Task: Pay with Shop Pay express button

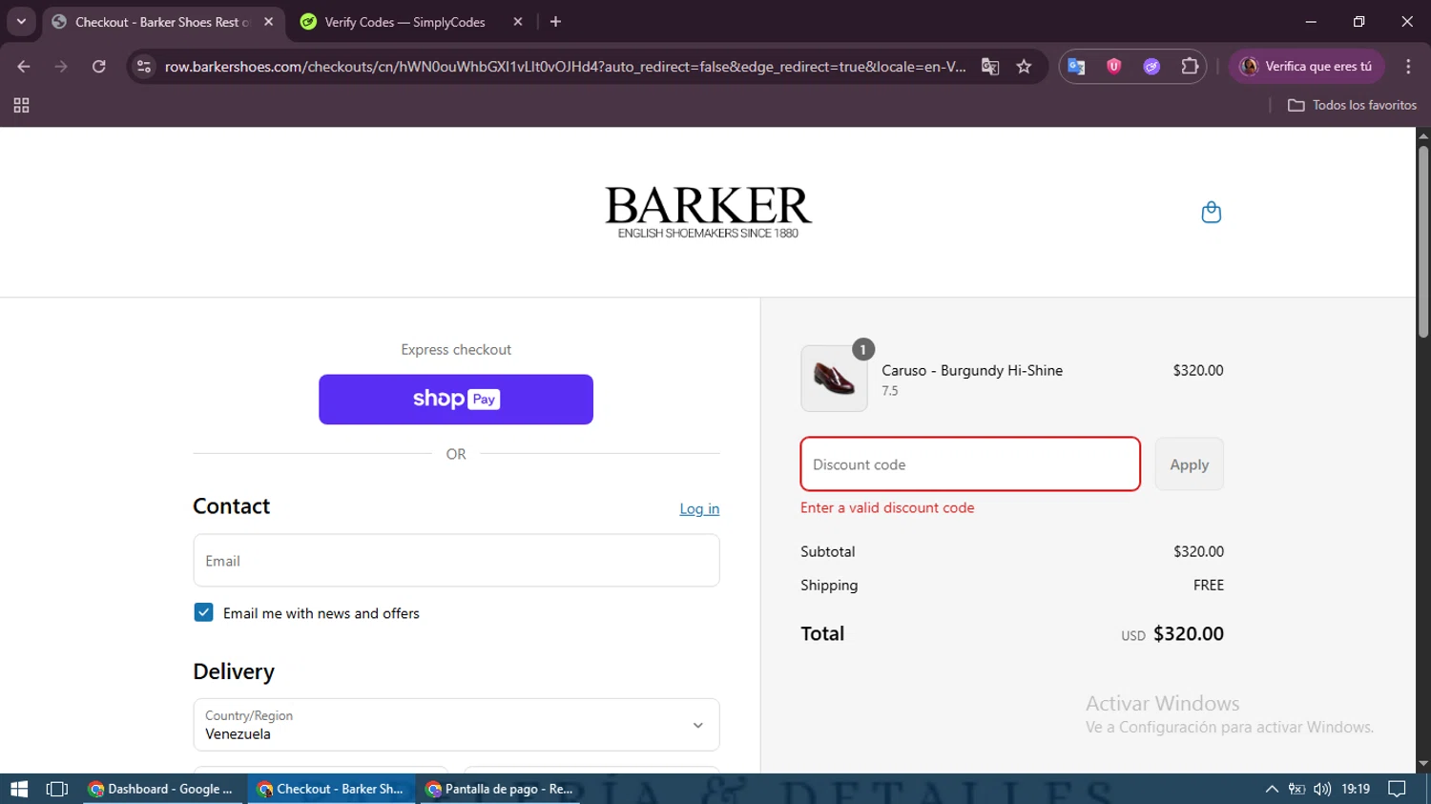Action: tap(456, 400)
